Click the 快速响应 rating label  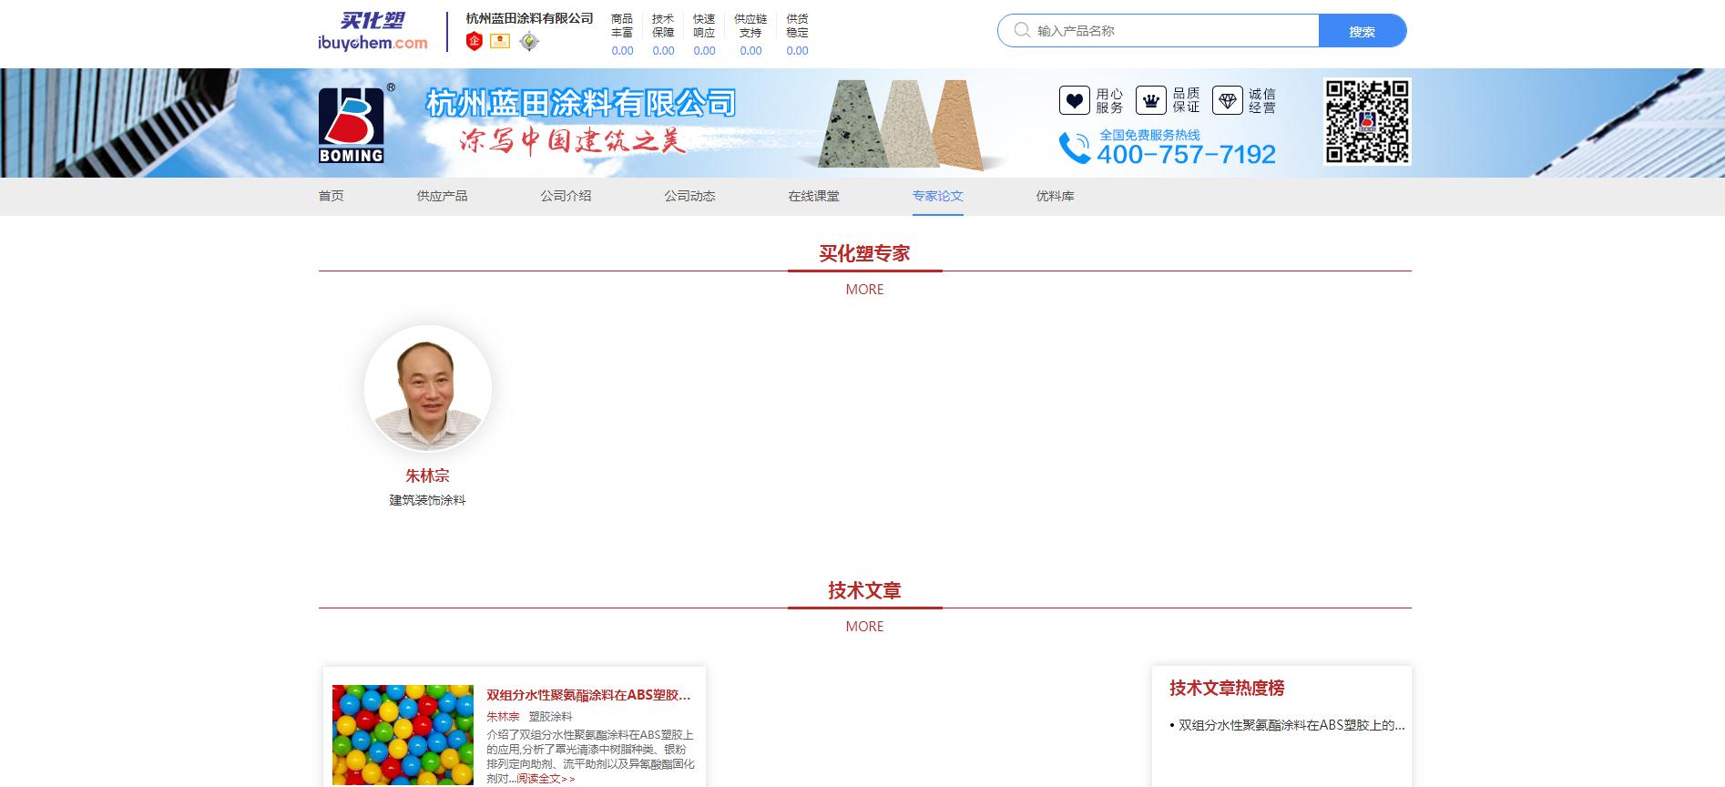704,26
